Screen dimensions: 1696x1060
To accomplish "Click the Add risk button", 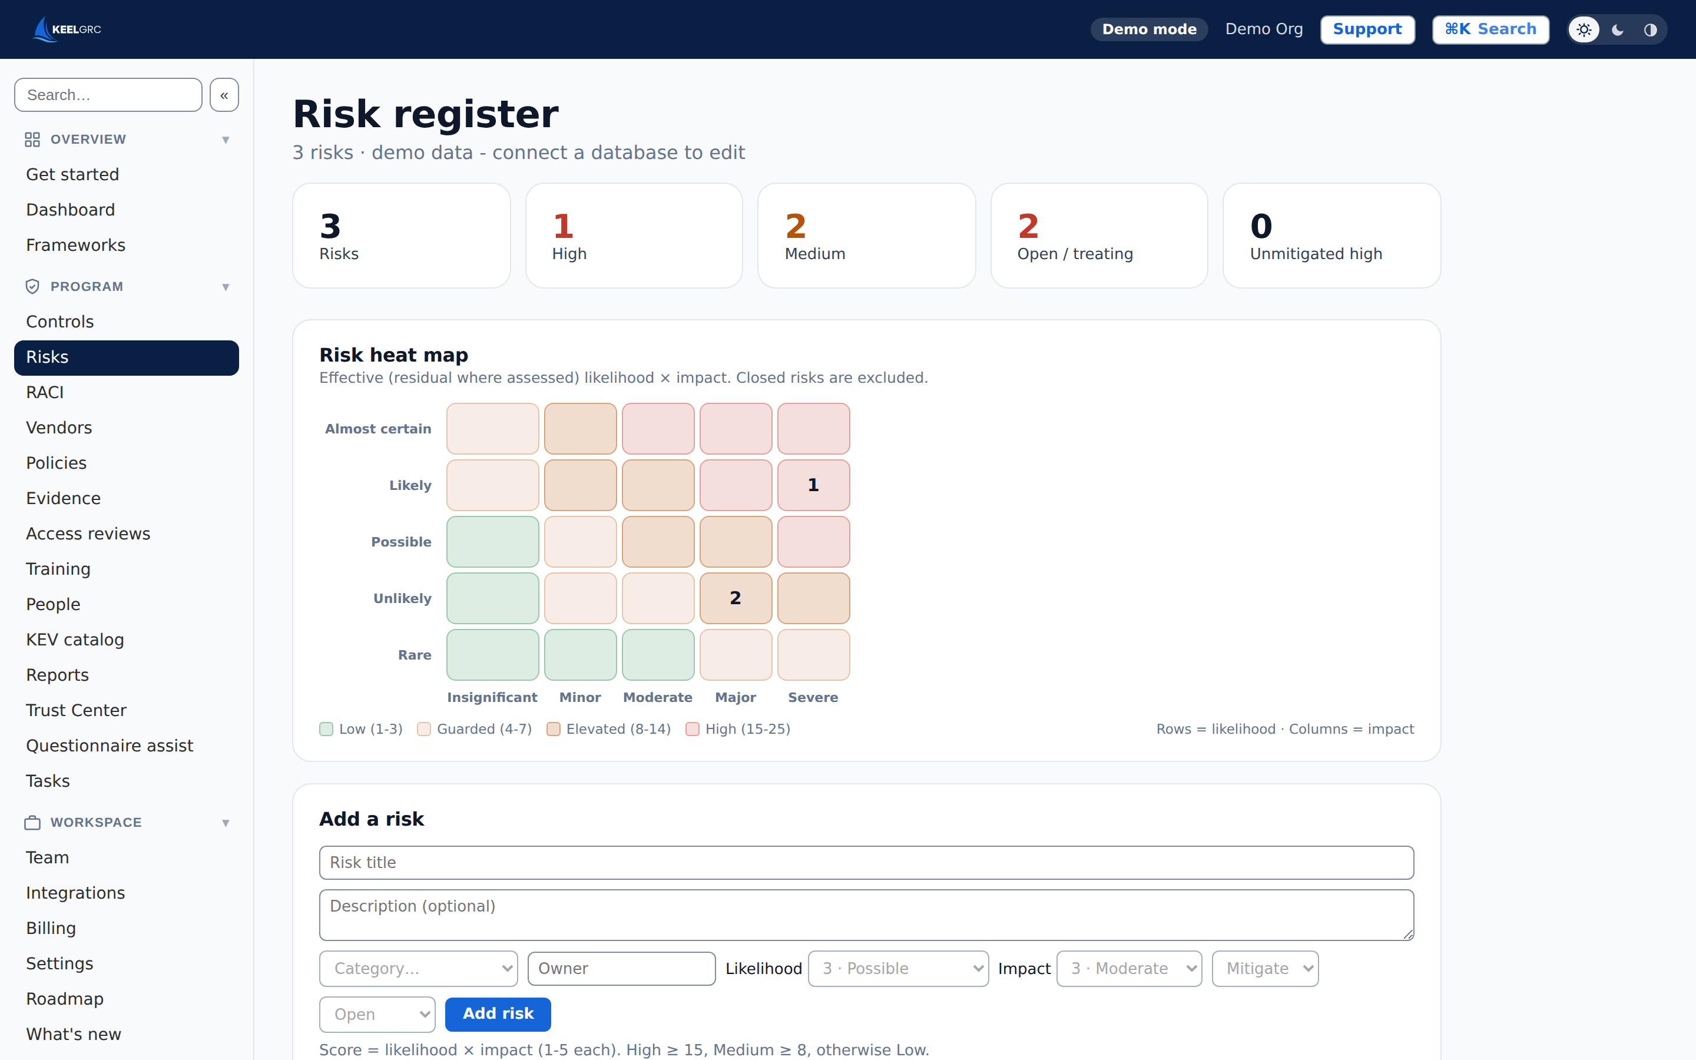I will click(498, 1015).
